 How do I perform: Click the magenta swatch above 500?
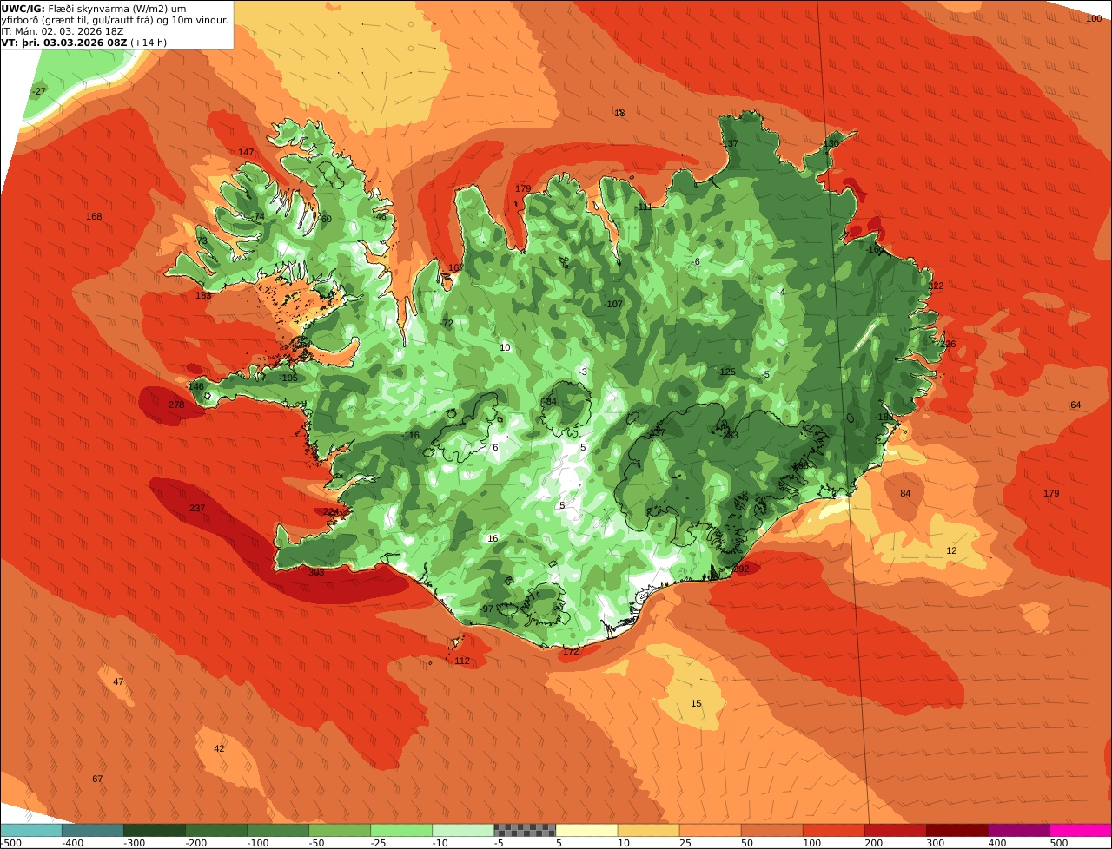1081,830
